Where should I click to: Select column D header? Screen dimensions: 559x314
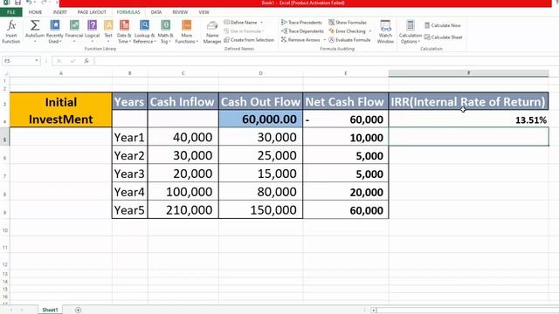(x=260, y=73)
